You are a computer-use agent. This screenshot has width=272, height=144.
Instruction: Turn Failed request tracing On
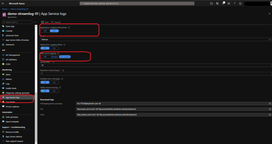point(54,91)
